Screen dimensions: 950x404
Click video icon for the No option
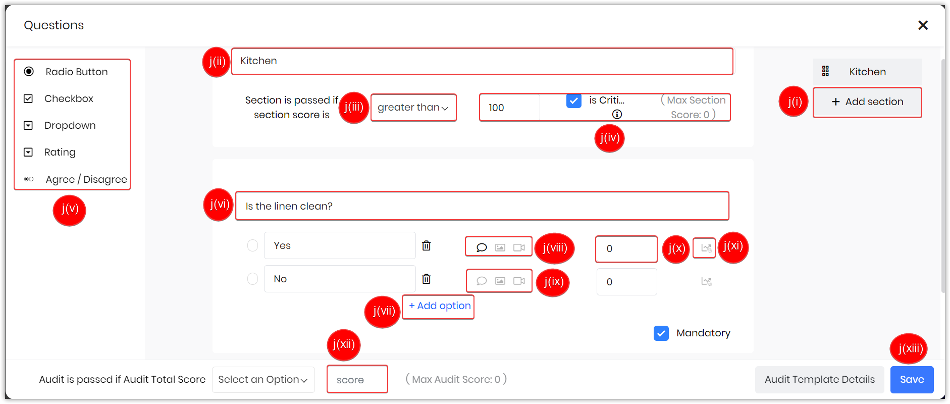coord(519,281)
